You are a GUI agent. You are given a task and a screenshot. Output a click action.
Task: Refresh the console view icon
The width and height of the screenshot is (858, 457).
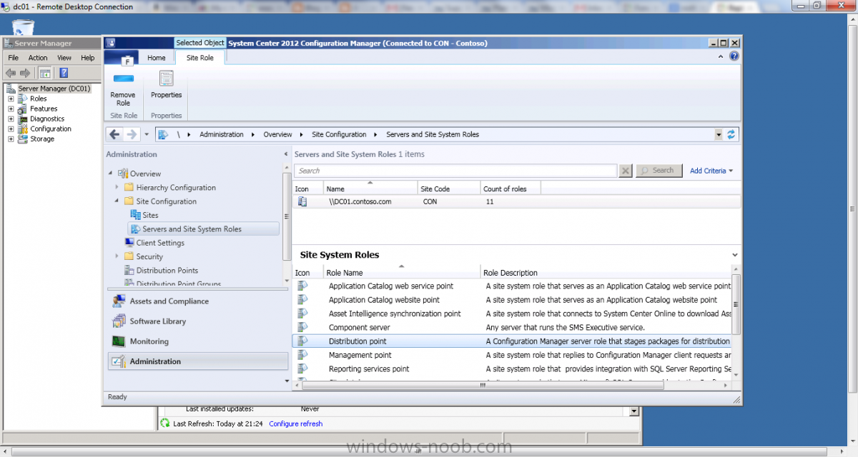pyautogui.click(x=731, y=134)
